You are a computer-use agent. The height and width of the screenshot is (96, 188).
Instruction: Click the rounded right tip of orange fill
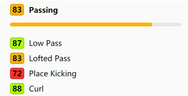[151, 25]
